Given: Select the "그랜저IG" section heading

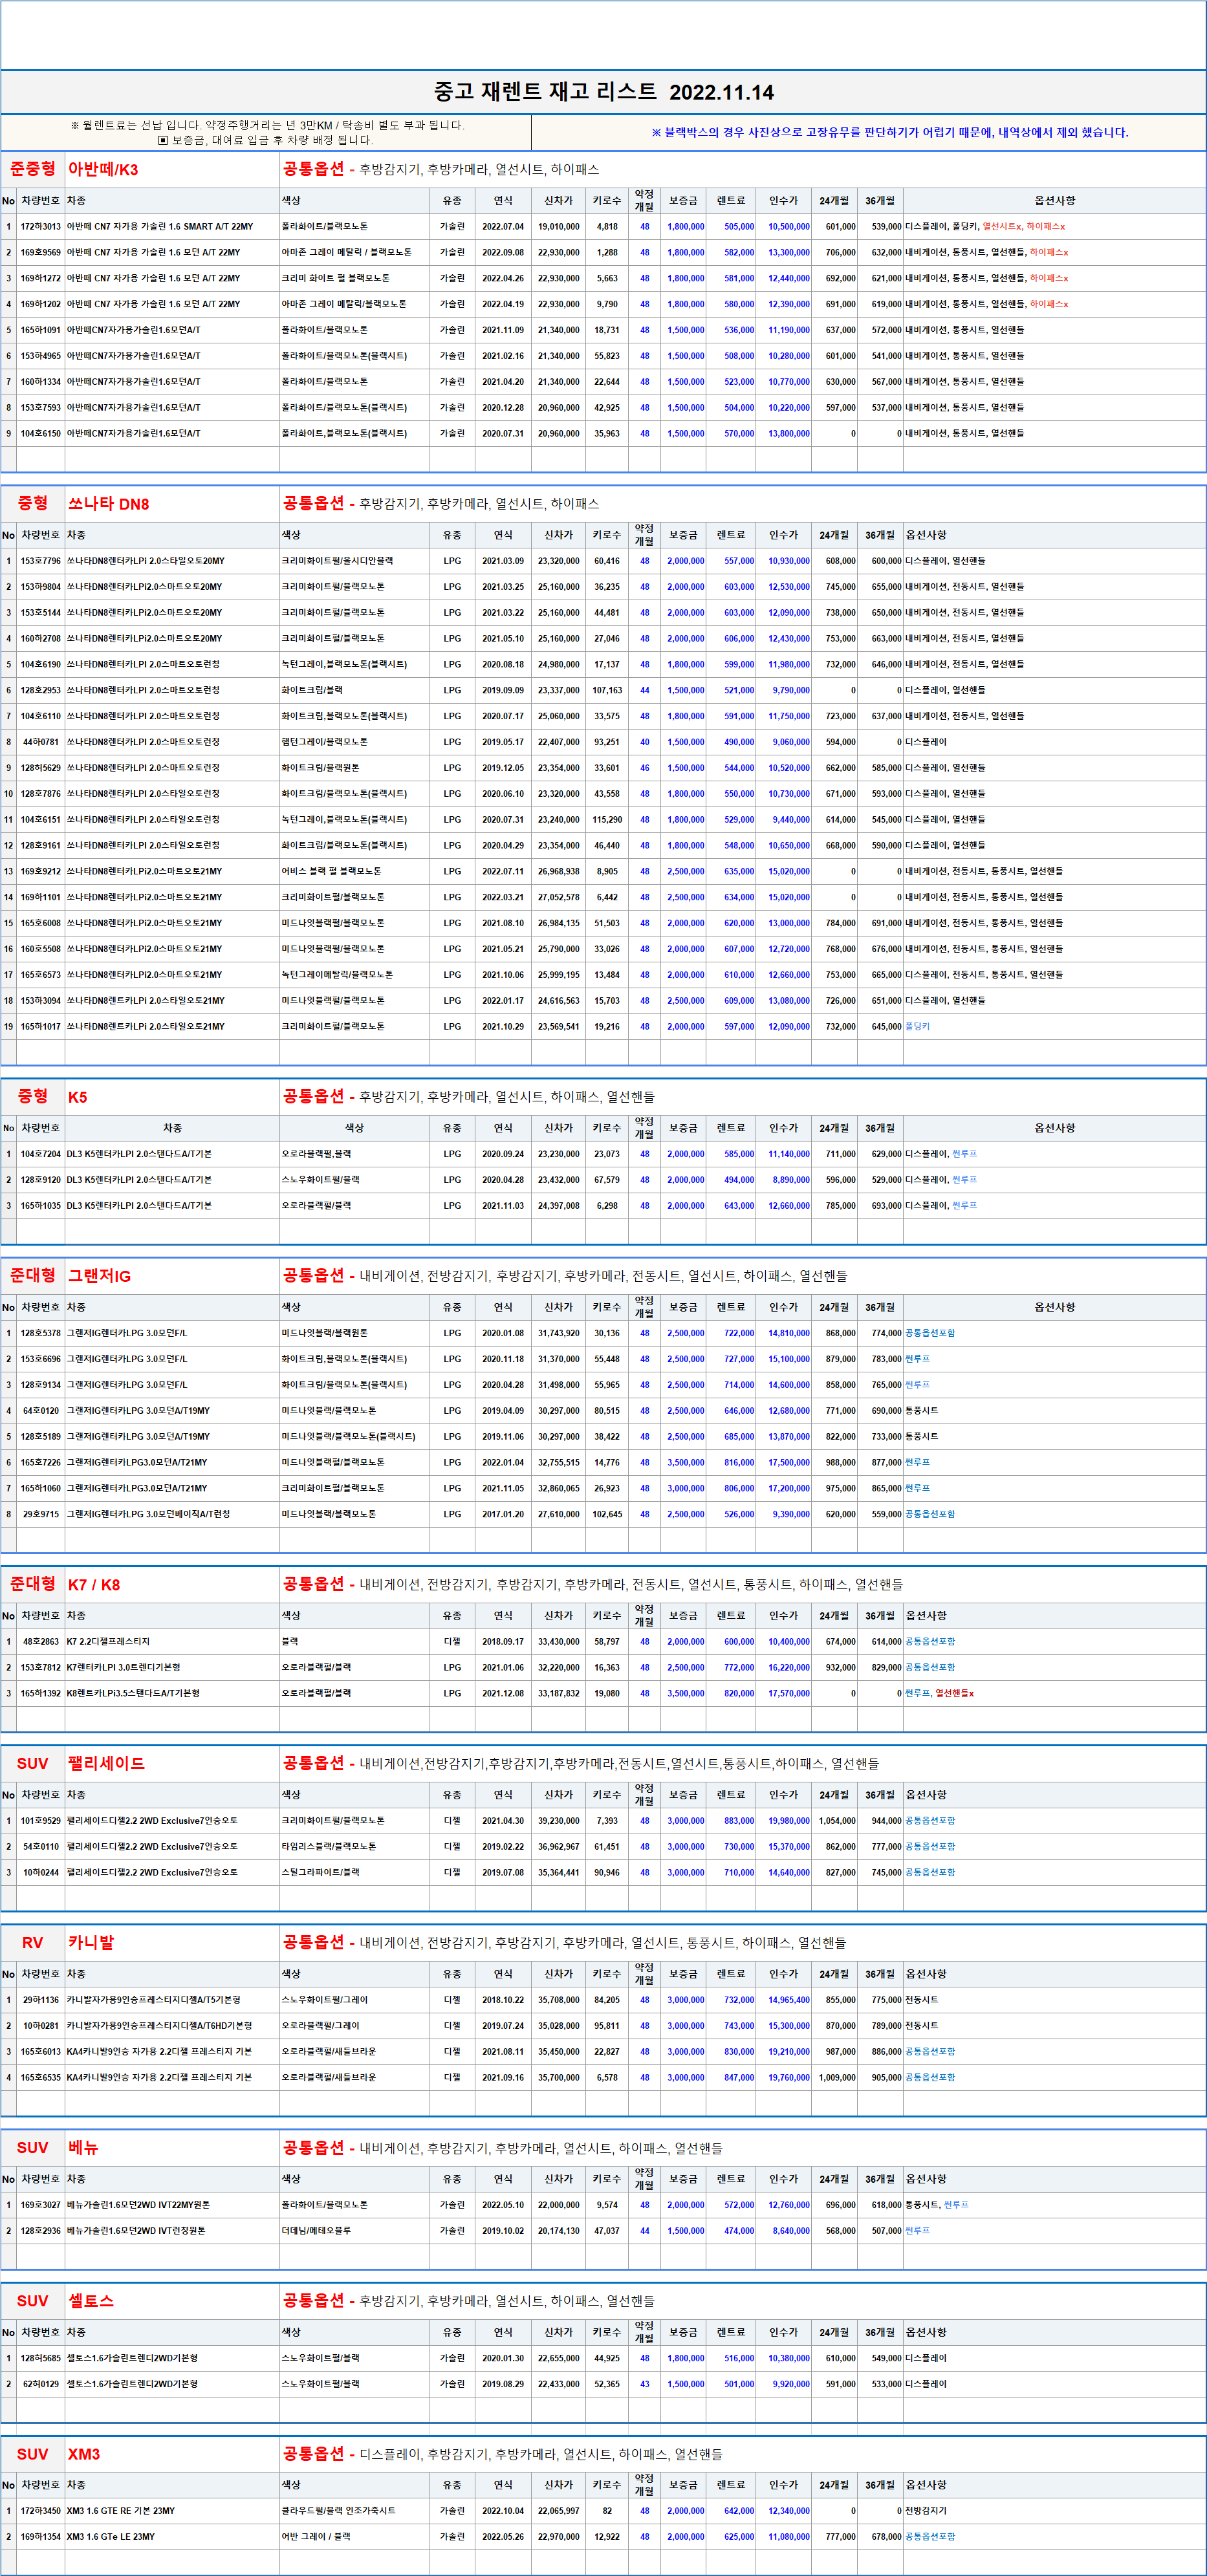Looking at the screenshot, I should (99, 1276).
